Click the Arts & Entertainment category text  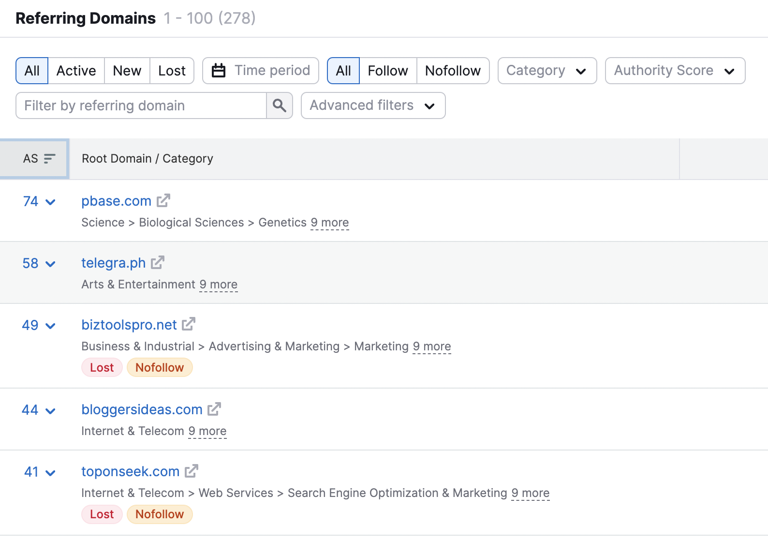(x=138, y=285)
